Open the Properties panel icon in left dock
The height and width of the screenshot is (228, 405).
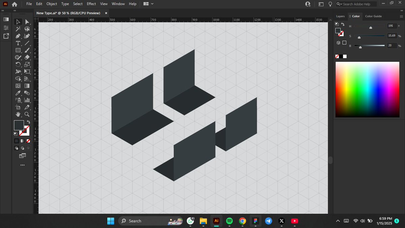tap(6, 27)
